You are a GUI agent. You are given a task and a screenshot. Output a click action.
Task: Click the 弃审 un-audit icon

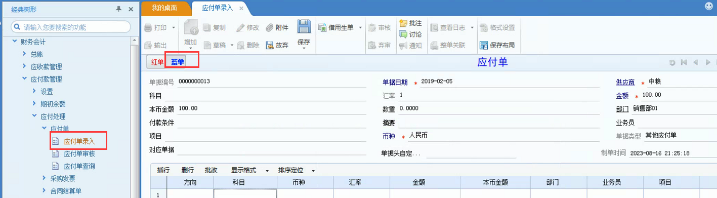tap(372, 45)
